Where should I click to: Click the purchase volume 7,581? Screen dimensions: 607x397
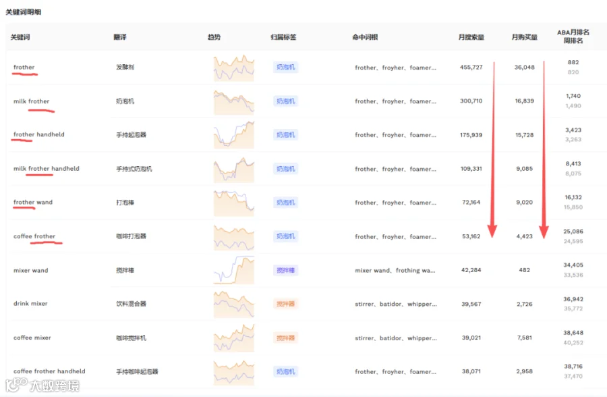click(525, 338)
